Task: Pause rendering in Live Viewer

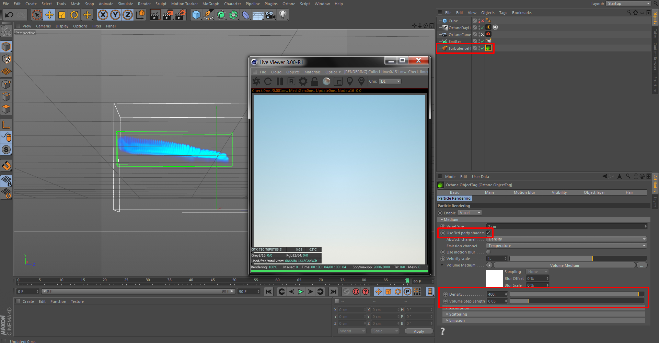Action: coord(280,81)
